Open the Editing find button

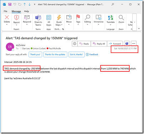pyautogui.click(x=87, y=17)
